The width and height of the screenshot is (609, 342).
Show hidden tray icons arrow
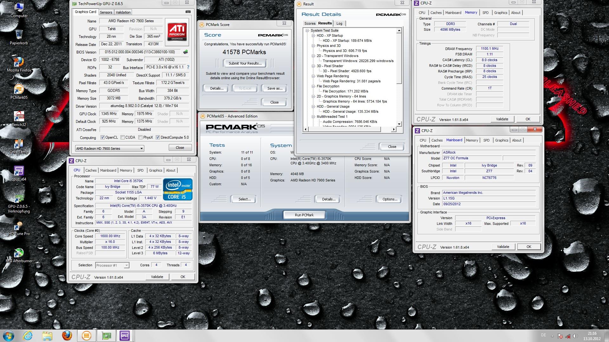click(x=552, y=336)
